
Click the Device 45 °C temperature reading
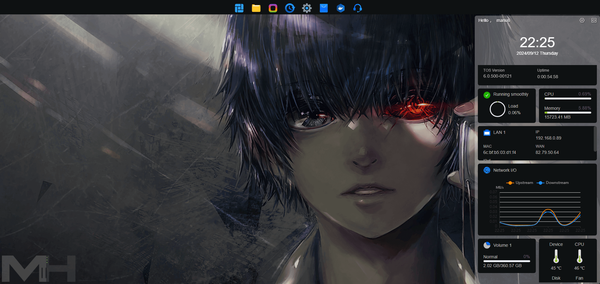click(x=556, y=268)
